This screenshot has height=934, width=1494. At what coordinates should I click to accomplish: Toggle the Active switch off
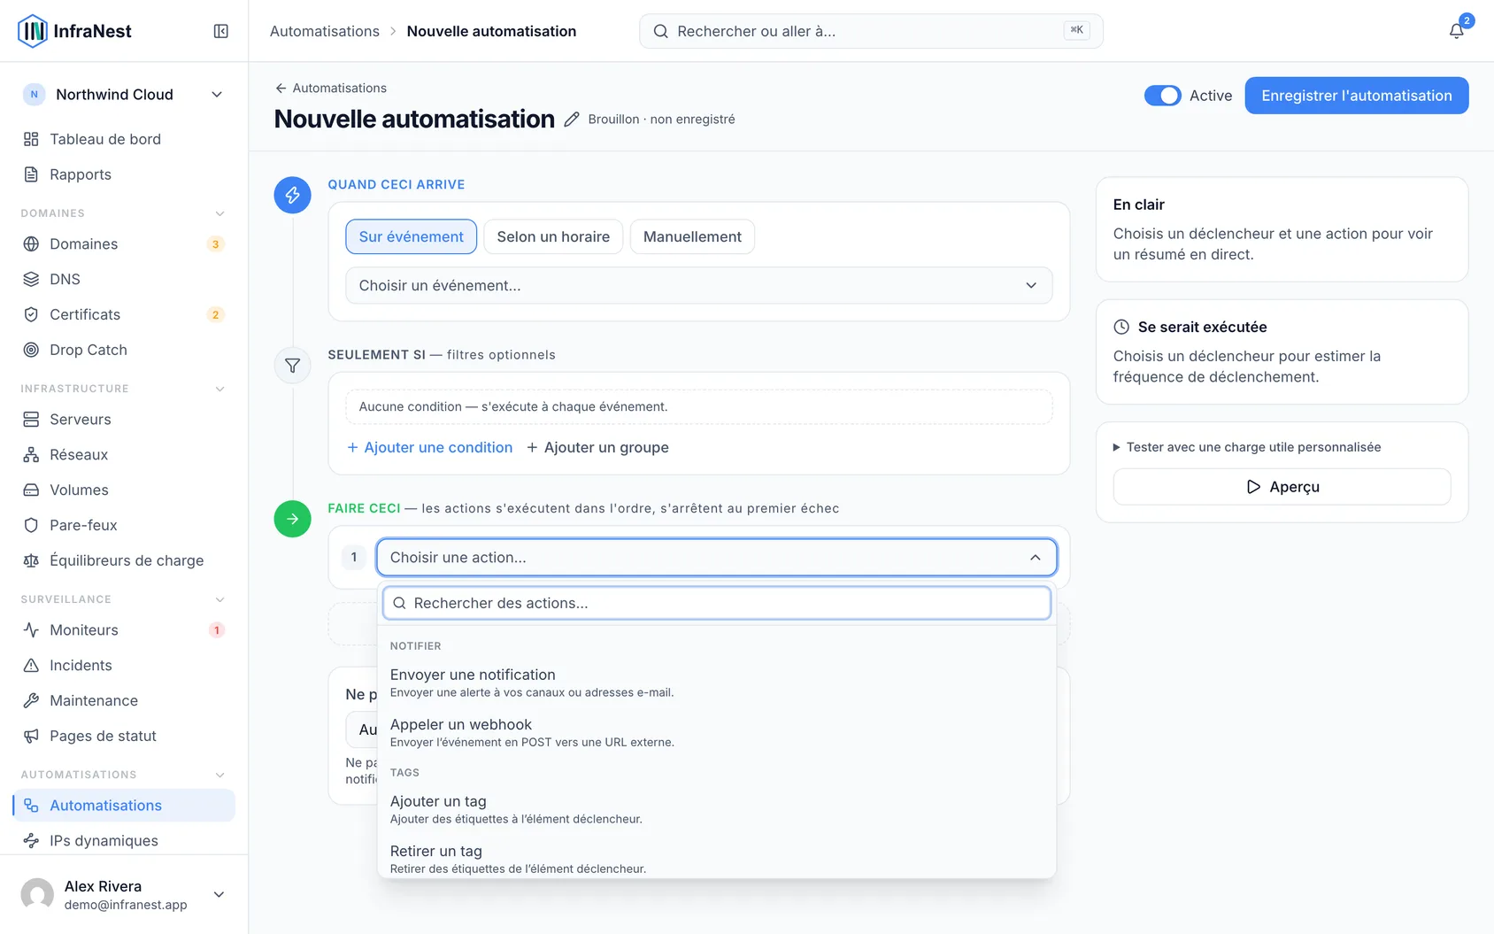(x=1162, y=96)
